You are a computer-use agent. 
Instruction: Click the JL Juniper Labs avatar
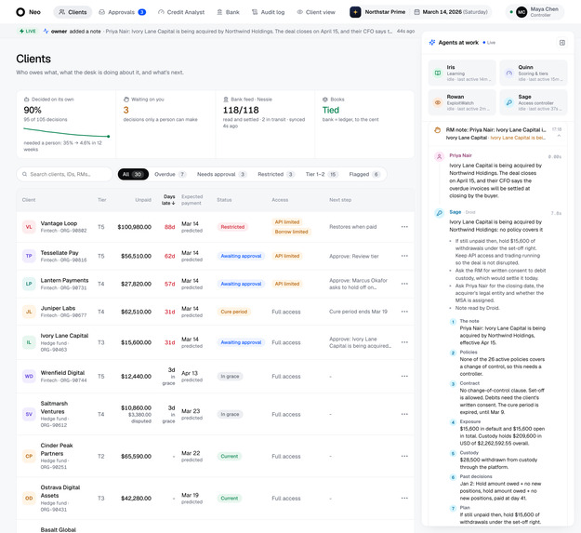pyautogui.click(x=29, y=312)
